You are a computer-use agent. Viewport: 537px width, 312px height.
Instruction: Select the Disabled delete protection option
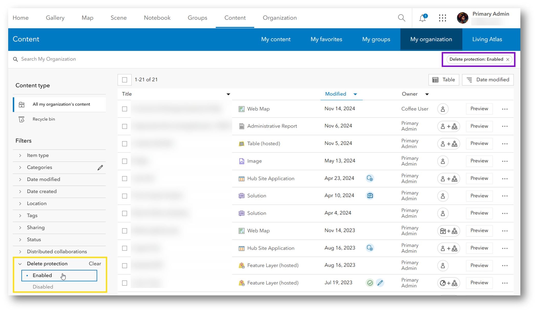coord(43,287)
